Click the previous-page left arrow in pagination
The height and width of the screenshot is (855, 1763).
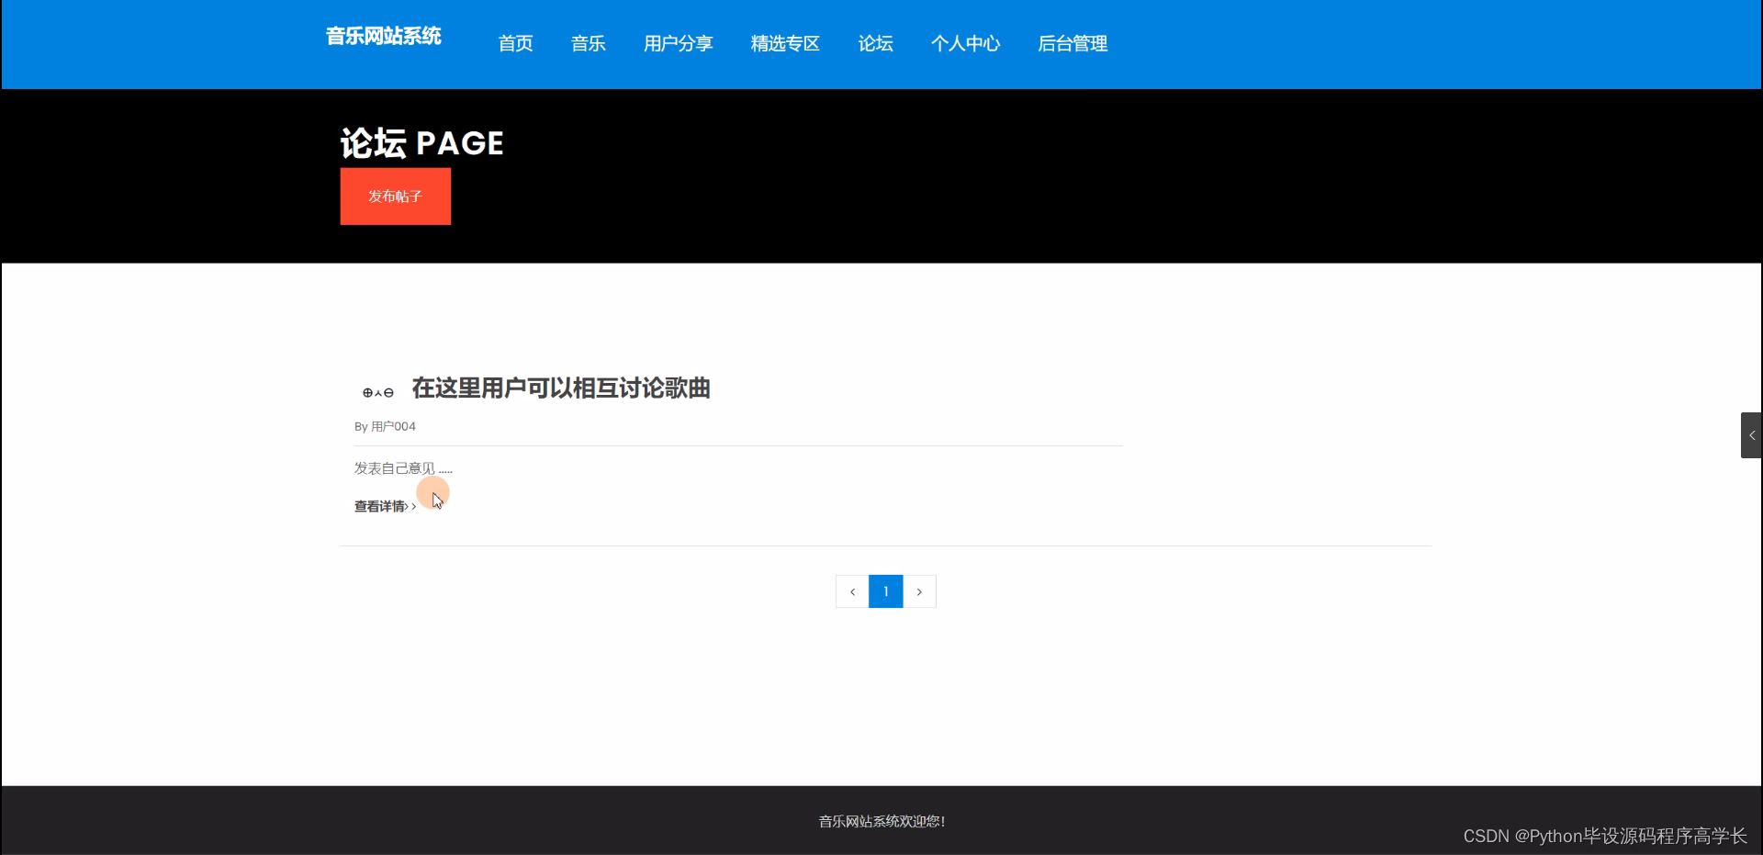(x=851, y=591)
